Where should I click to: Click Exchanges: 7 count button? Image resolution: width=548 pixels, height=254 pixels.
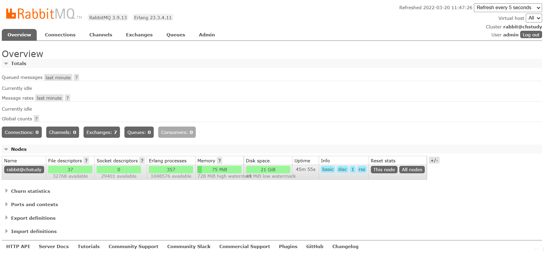102,132
